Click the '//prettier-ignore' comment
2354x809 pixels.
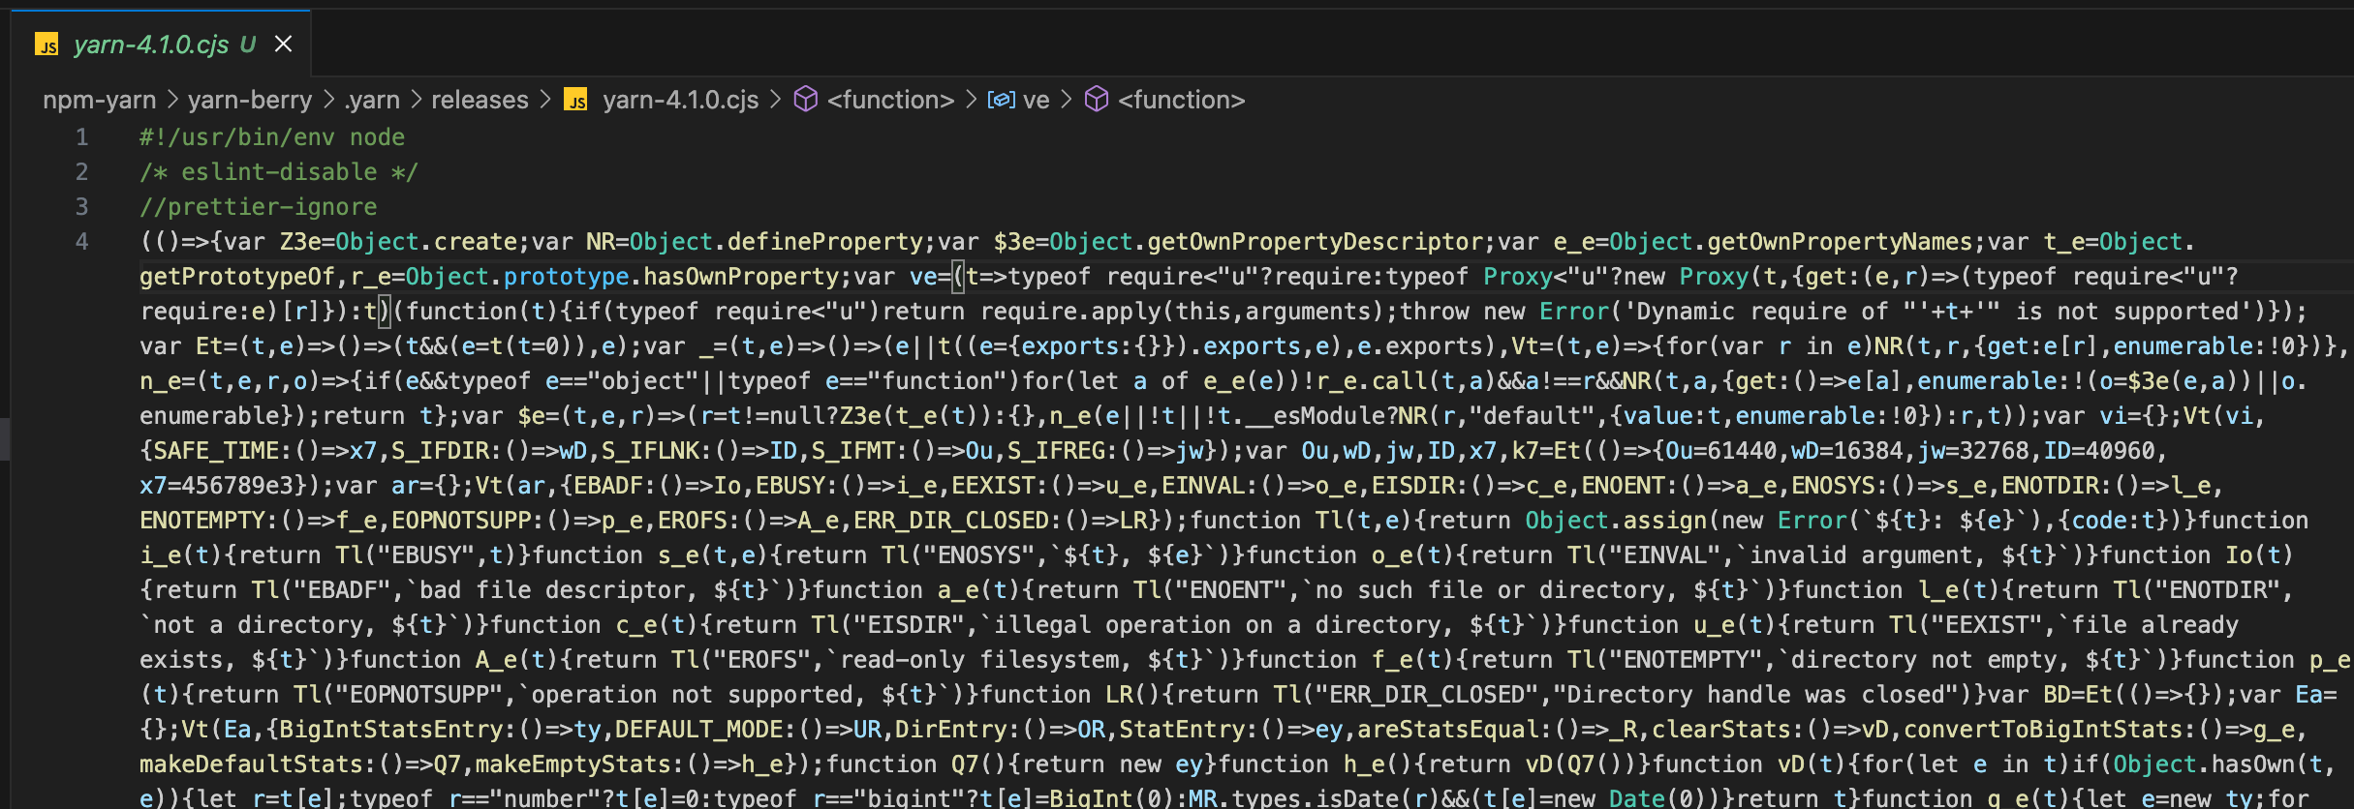coord(259,207)
